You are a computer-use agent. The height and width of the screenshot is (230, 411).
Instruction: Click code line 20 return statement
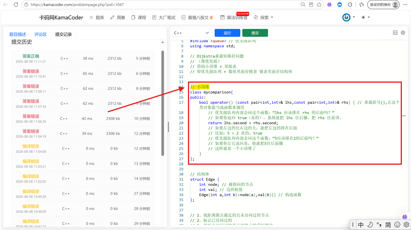click(243, 123)
